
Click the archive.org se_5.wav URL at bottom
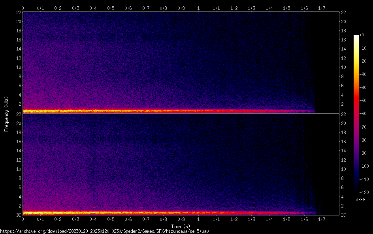coord(104,231)
